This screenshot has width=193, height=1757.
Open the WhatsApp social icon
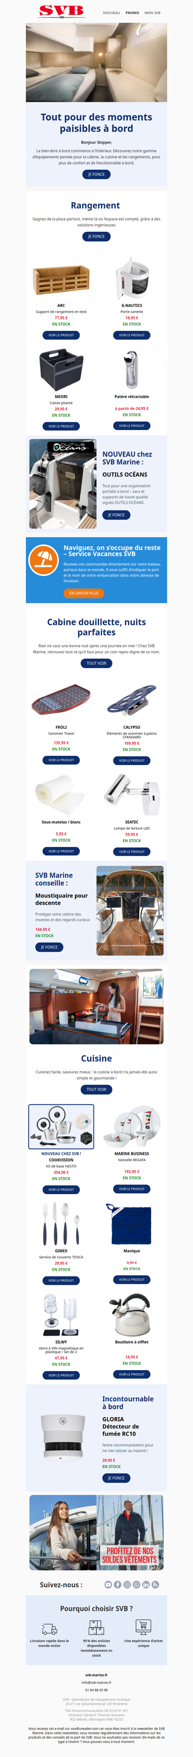(x=137, y=1585)
